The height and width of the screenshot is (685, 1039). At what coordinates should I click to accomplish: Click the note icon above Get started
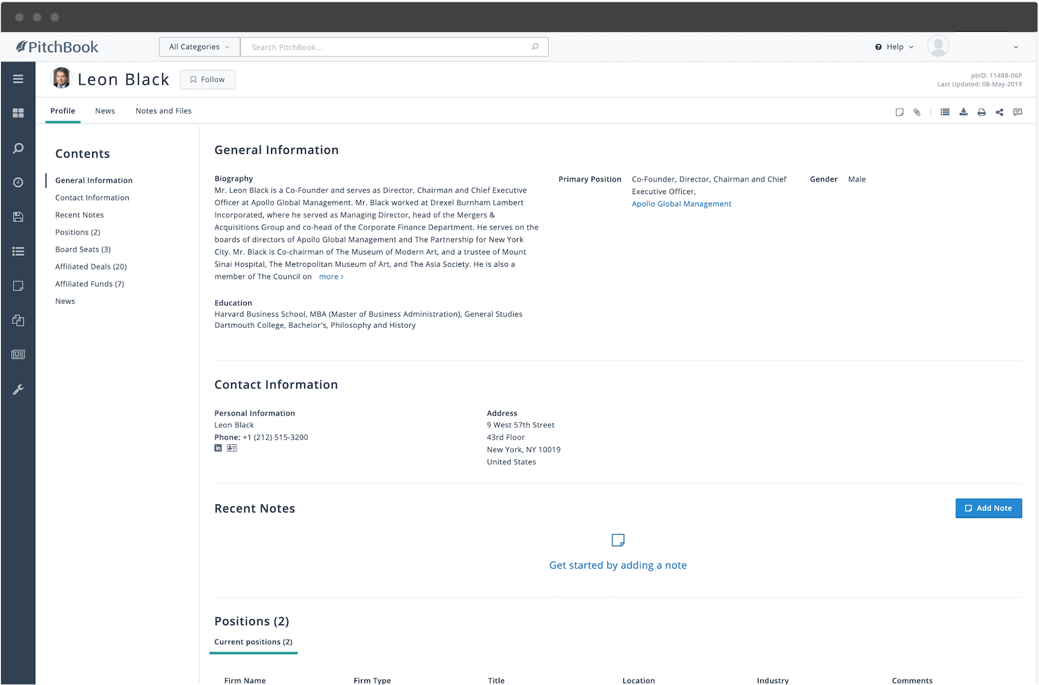click(618, 540)
